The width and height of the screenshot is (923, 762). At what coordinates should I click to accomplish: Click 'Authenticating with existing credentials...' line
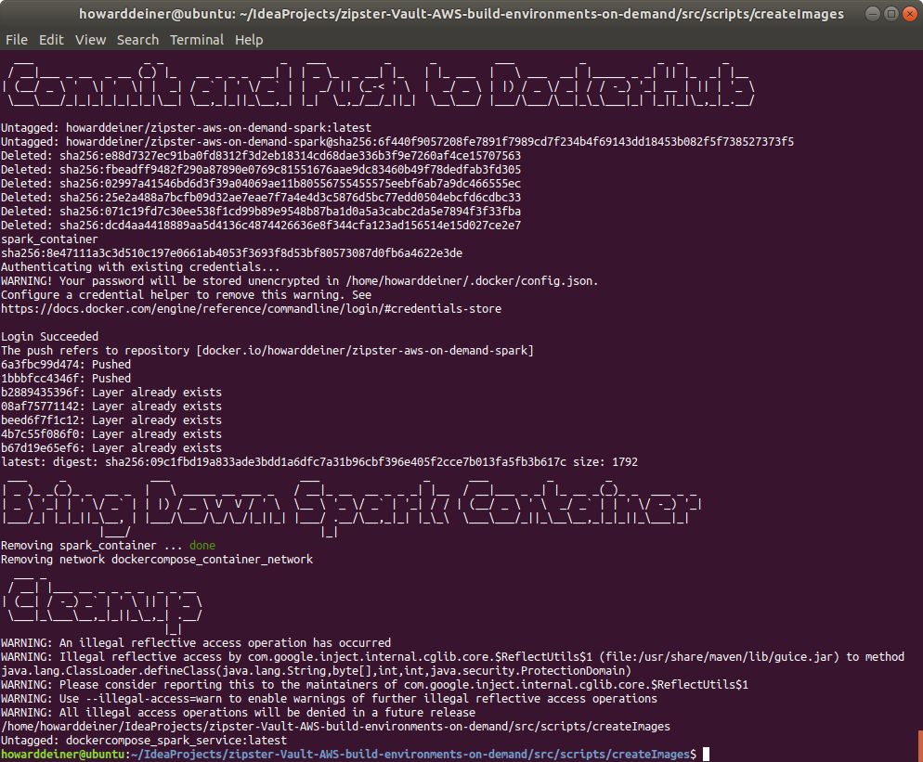(x=140, y=267)
